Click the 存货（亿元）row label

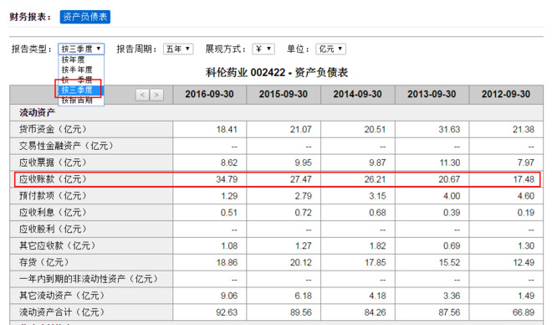pos(43,262)
